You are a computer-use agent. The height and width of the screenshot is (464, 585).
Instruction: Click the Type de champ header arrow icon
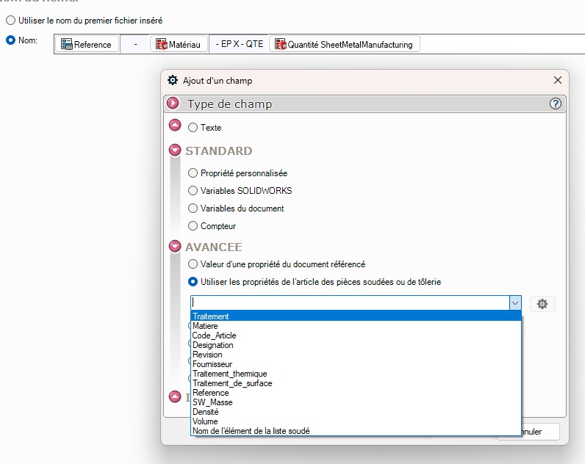[173, 104]
